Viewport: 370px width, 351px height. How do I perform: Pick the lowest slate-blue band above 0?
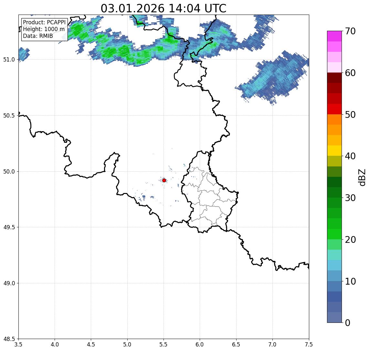[334, 317]
